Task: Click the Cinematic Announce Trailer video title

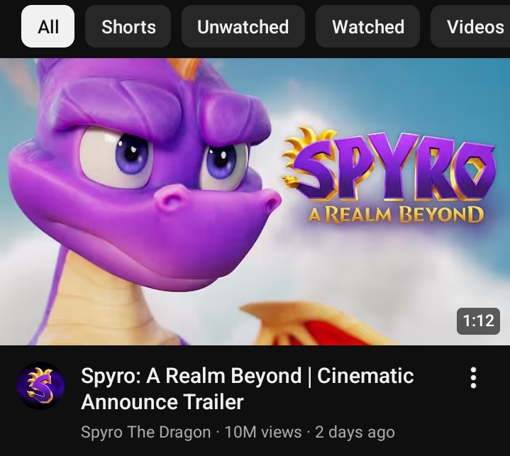Action: (x=247, y=389)
